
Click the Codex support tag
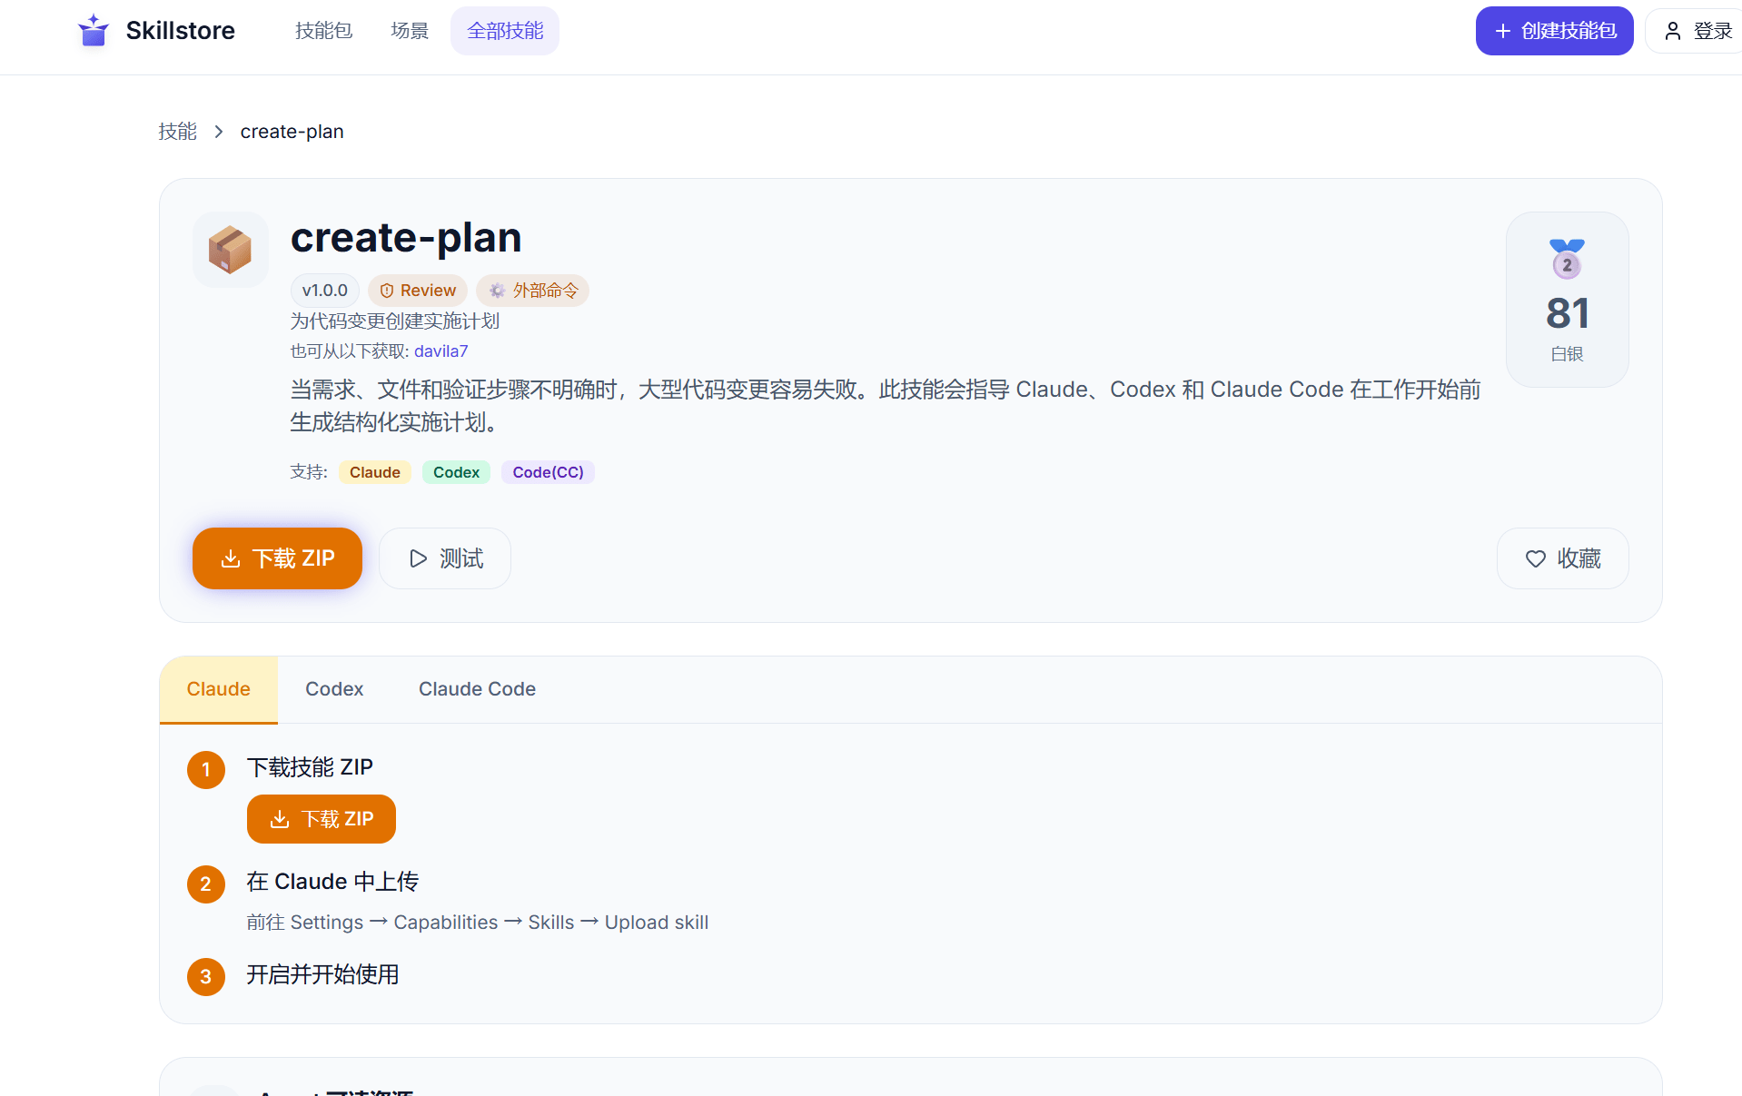tap(456, 472)
